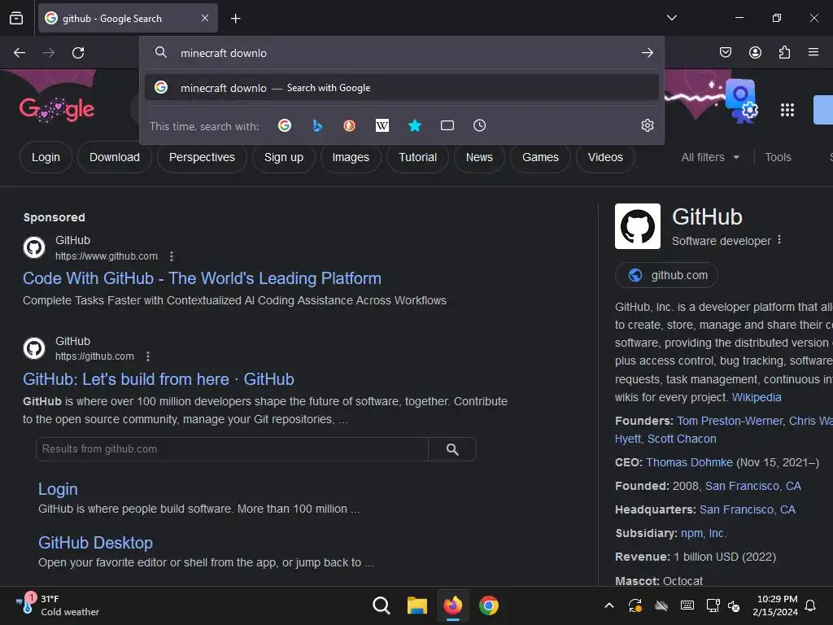Open Google Chrome from taskbar
The image size is (833, 625).
click(489, 605)
